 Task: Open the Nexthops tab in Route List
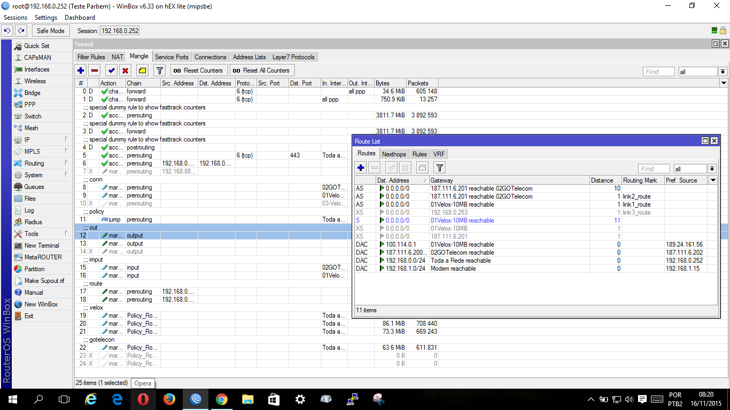394,154
